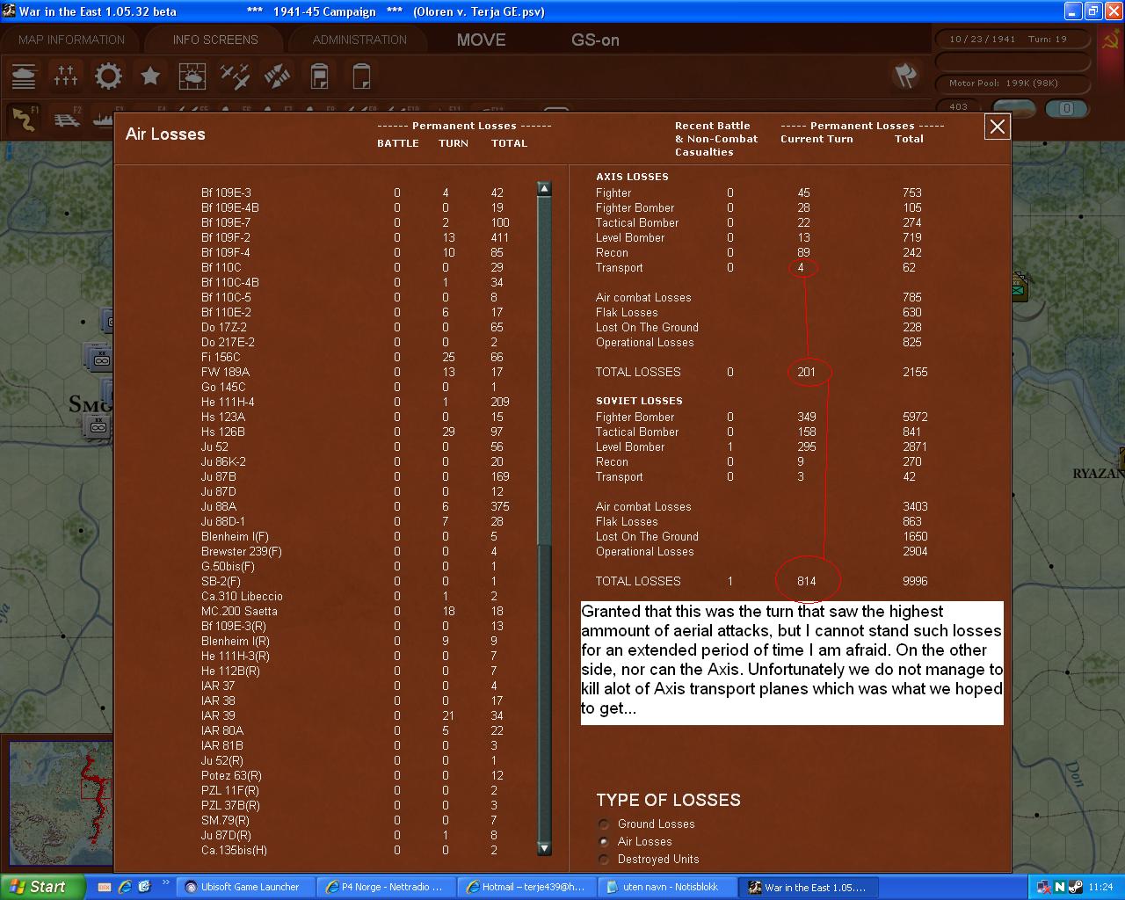Open the INFO SCREENS tab
Screen dimensions: 1125x900
tap(215, 40)
